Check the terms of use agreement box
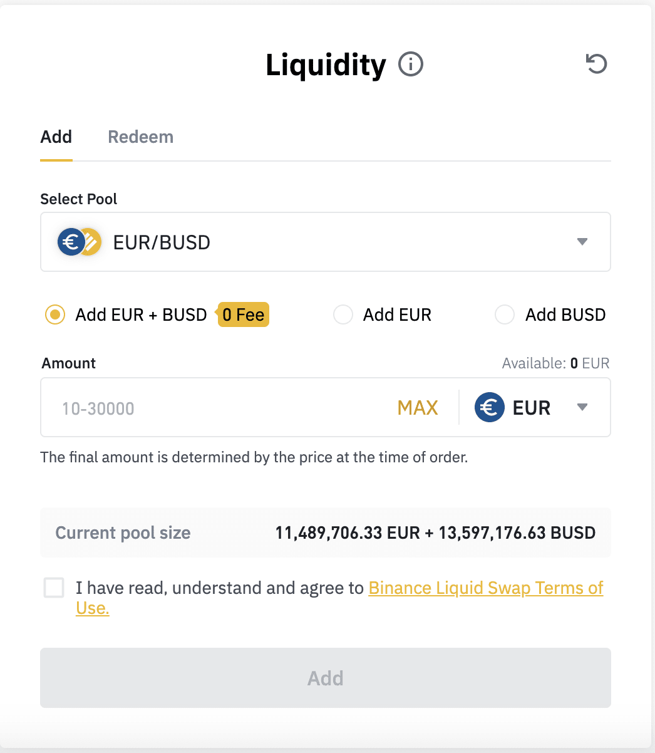Screen dimensions: 655x753 (54, 588)
